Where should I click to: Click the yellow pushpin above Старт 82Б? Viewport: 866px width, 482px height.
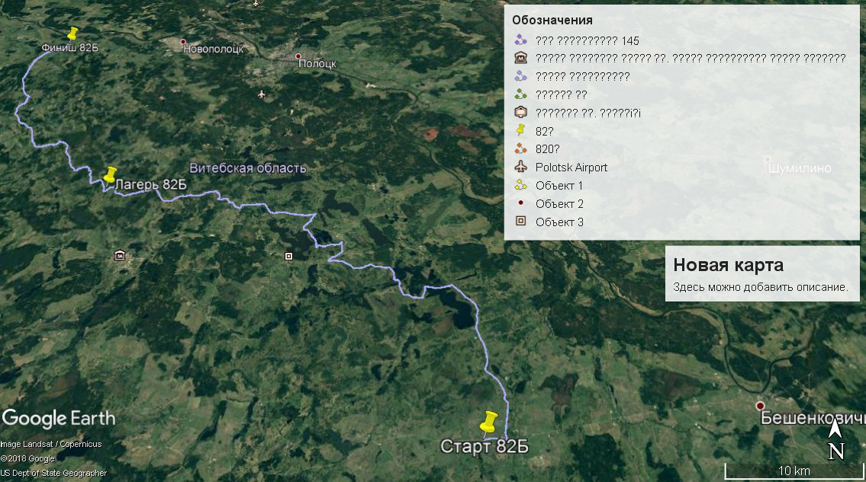[x=488, y=421]
